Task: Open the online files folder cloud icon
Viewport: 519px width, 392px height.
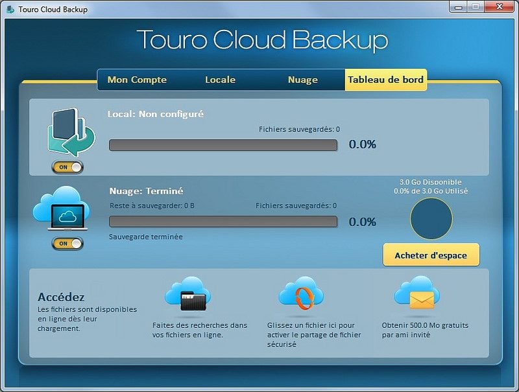Action: tap(187, 294)
